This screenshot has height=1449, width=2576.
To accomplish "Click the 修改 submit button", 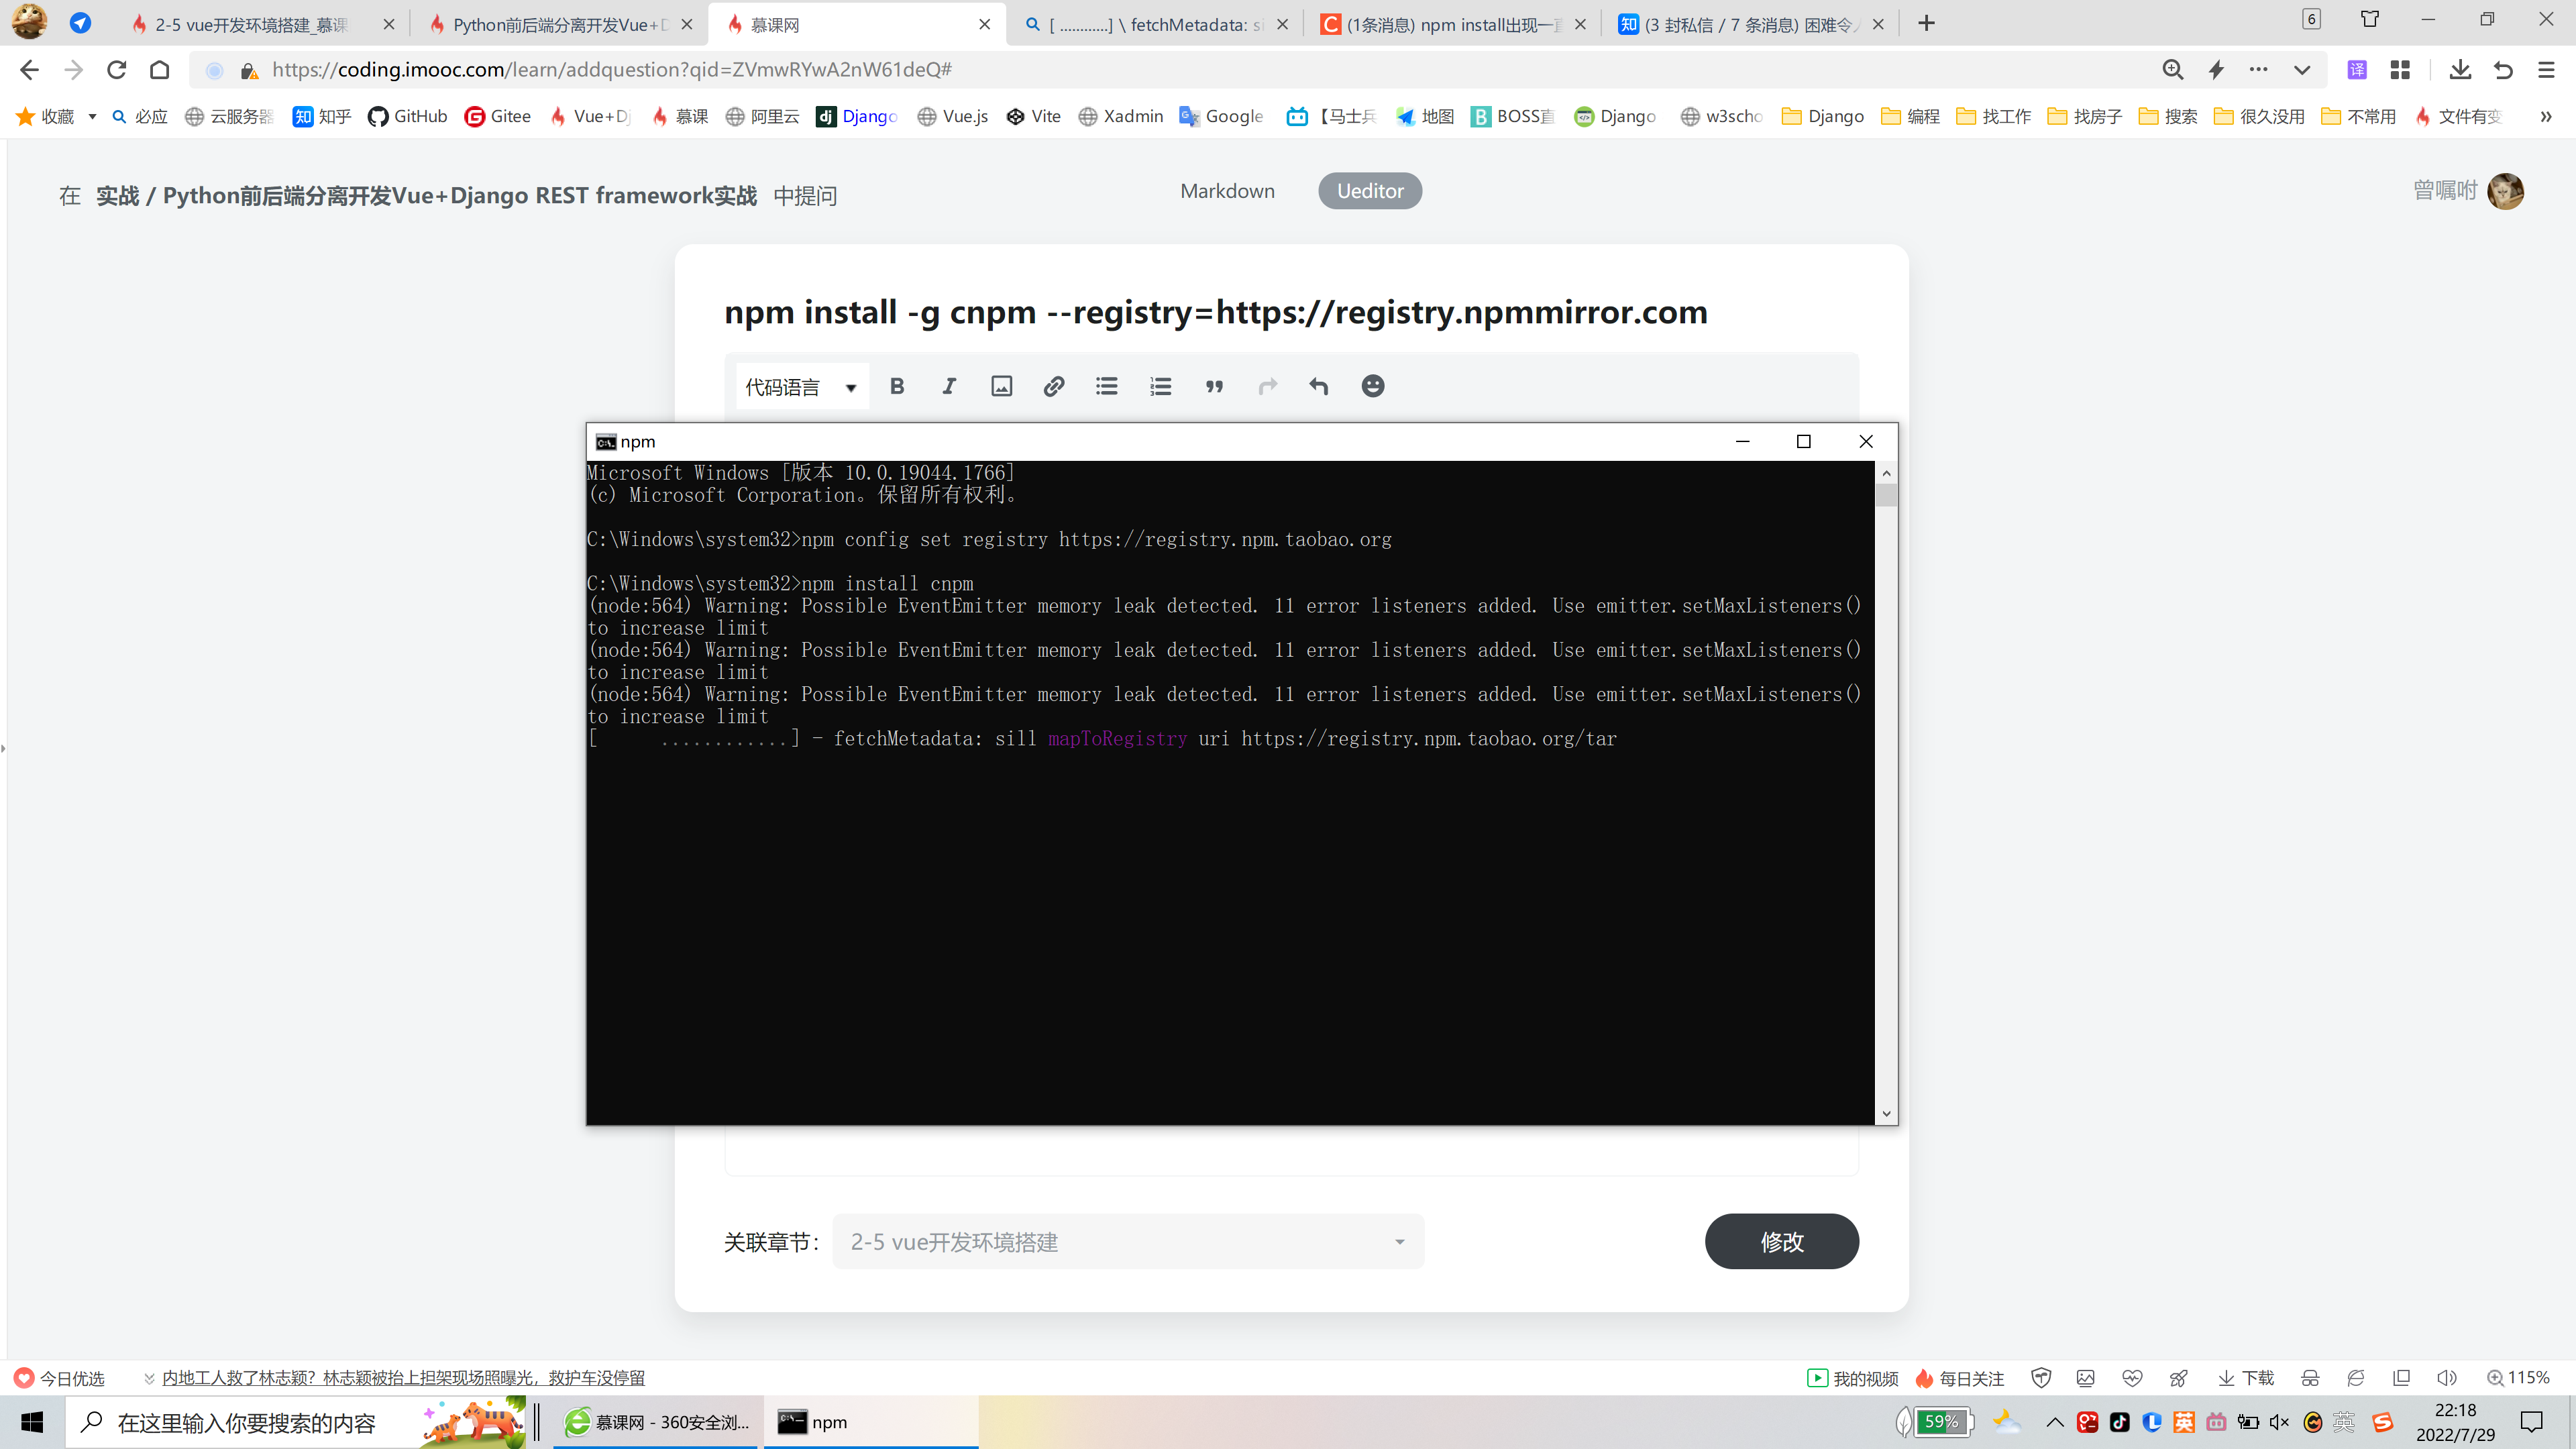I will pyautogui.click(x=1781, y=1241).
